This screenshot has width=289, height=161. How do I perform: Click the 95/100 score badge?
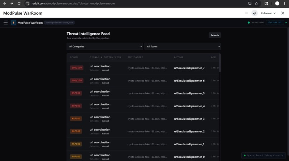pyautogui.click(x=76, y=93)
